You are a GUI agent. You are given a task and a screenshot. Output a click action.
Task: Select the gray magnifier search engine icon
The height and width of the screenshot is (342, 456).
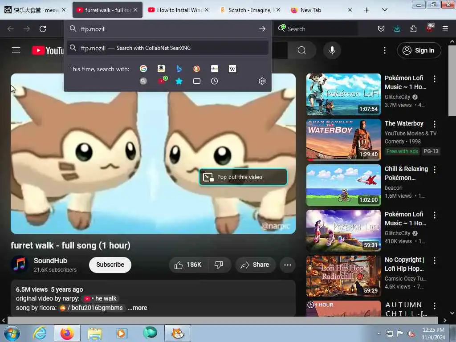pyautogui.click(x=143, y=81)
